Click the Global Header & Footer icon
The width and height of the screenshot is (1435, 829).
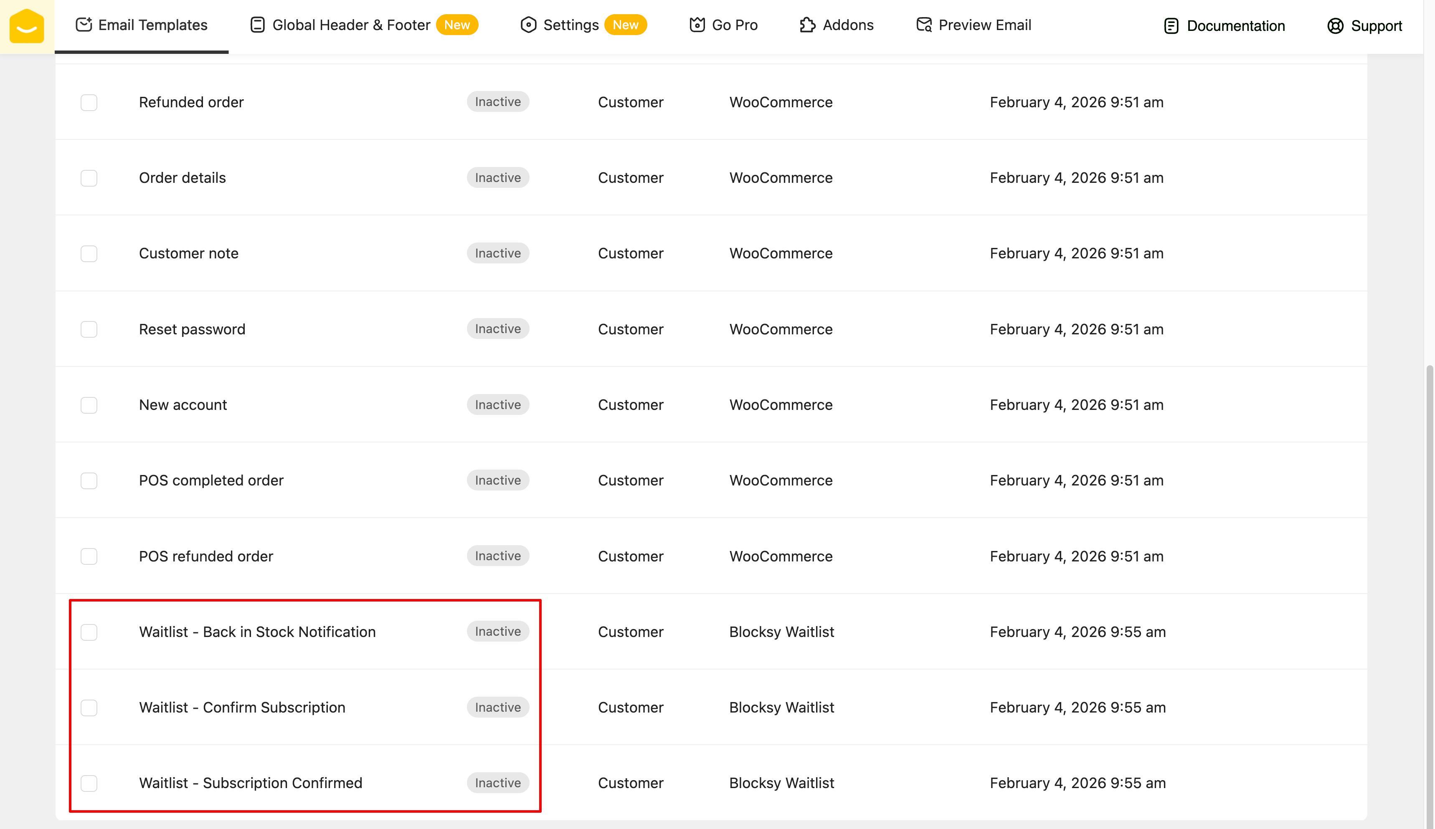(257, 25)
